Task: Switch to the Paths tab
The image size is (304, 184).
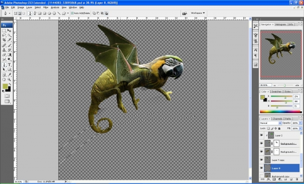Action: pyautogui.click(x=288, y=119)
